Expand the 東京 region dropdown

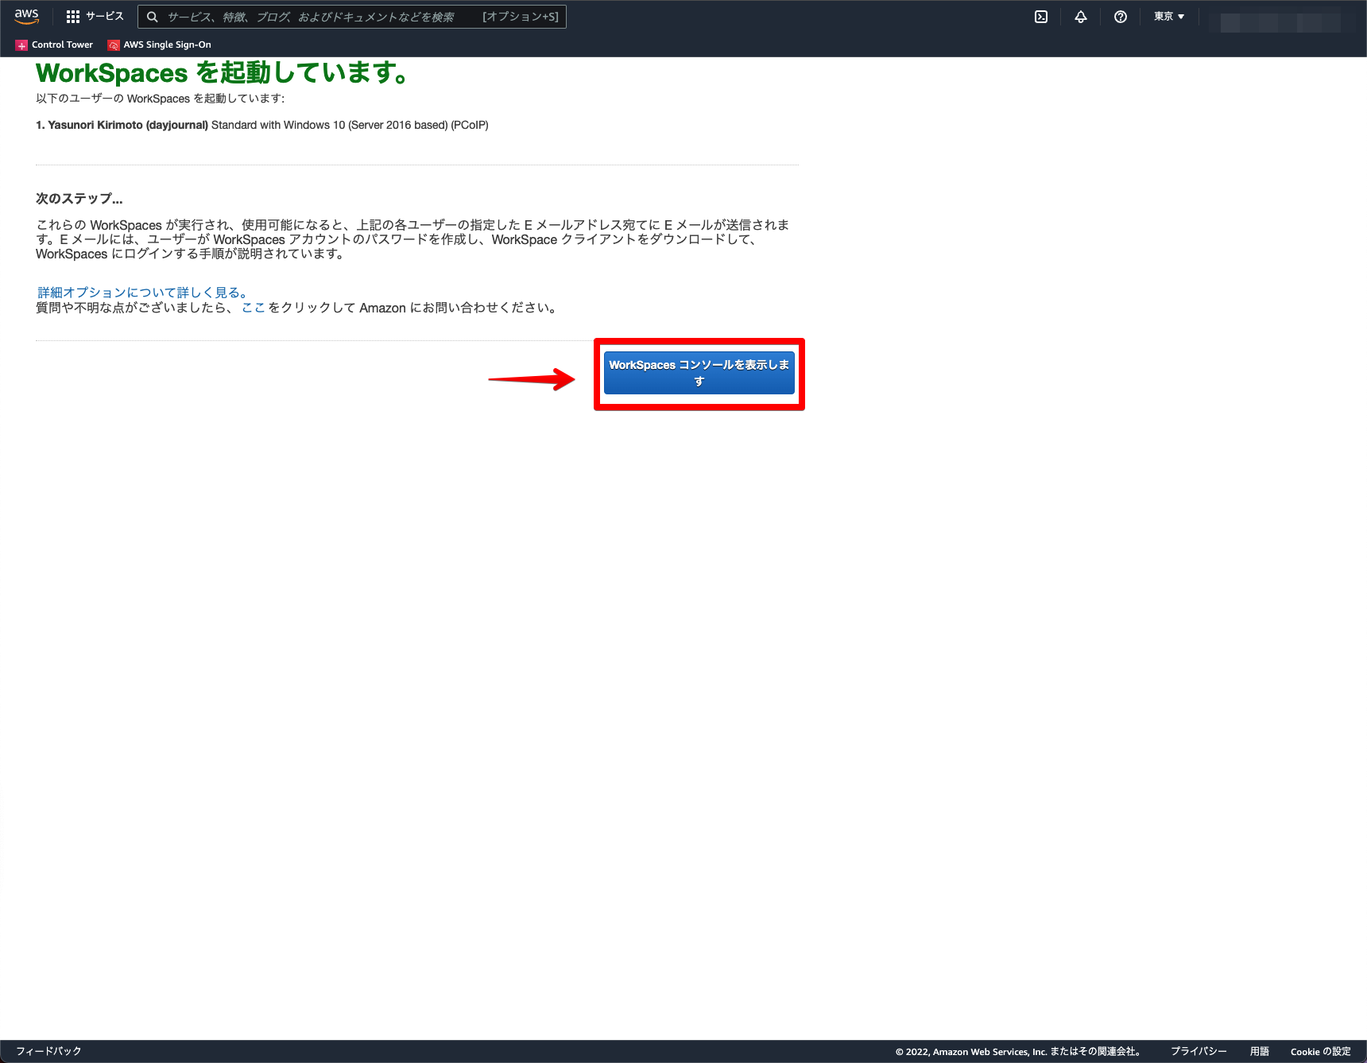(x=1169, y=17)
